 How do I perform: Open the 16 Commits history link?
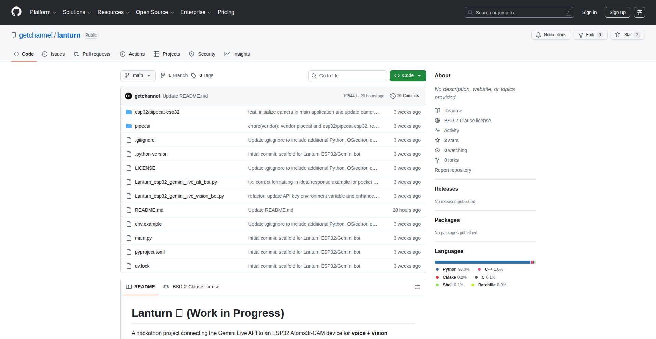tap(405, 96)
